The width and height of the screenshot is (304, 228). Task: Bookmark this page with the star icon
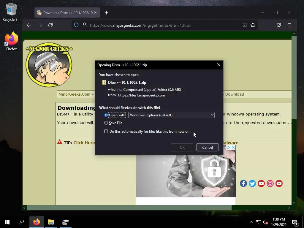253,25
